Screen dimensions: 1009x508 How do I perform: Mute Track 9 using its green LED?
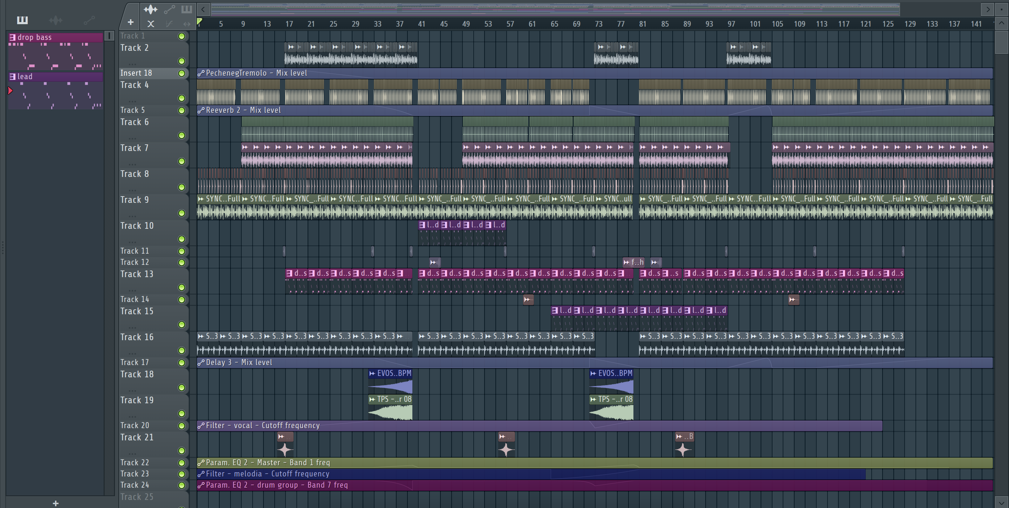pyautogui.click(x=181, y=213)
